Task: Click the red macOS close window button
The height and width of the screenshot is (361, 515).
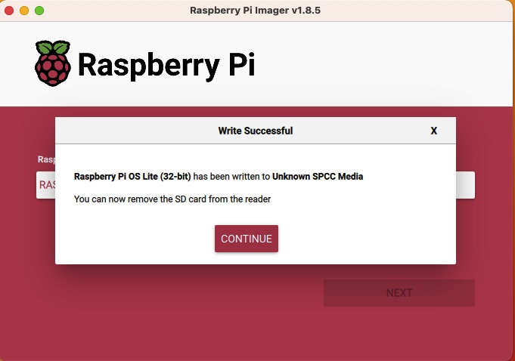Action: (10, 11)
